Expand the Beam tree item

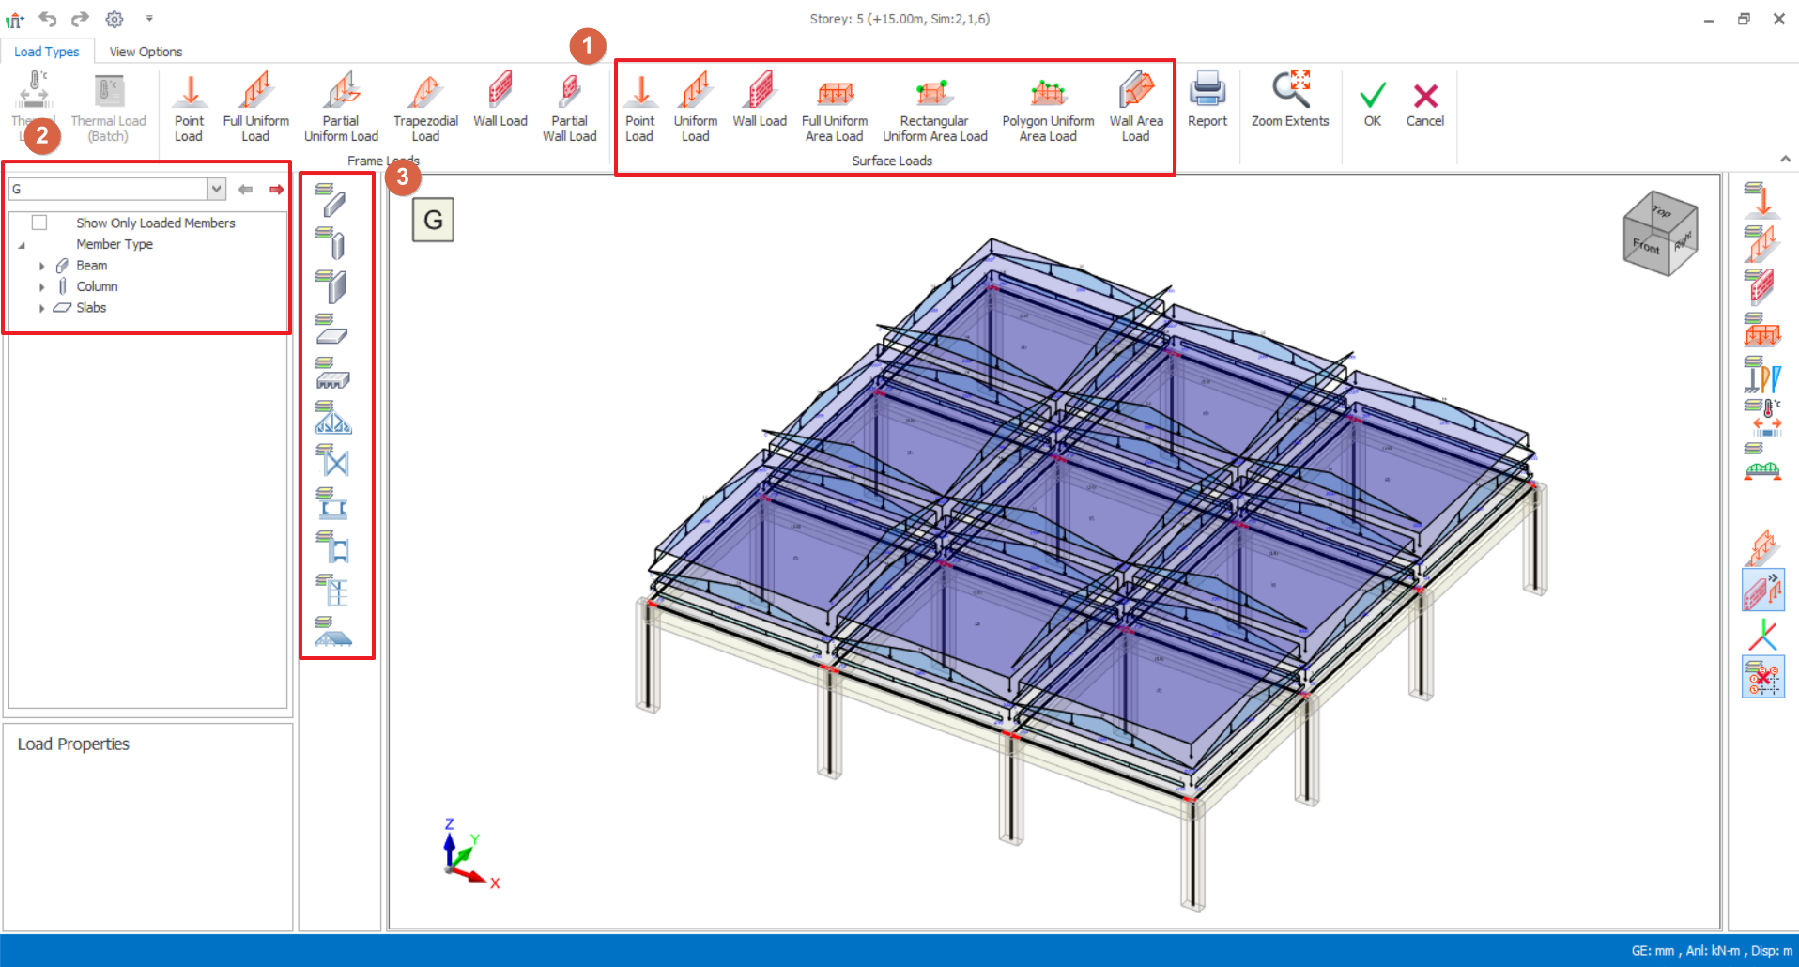tap(42, 265)
